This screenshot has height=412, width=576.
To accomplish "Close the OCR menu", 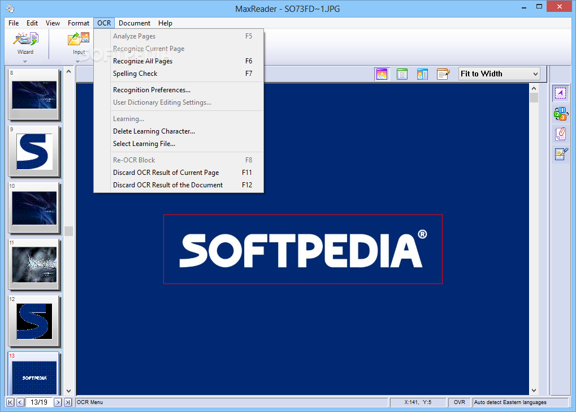I will [104, 23].
